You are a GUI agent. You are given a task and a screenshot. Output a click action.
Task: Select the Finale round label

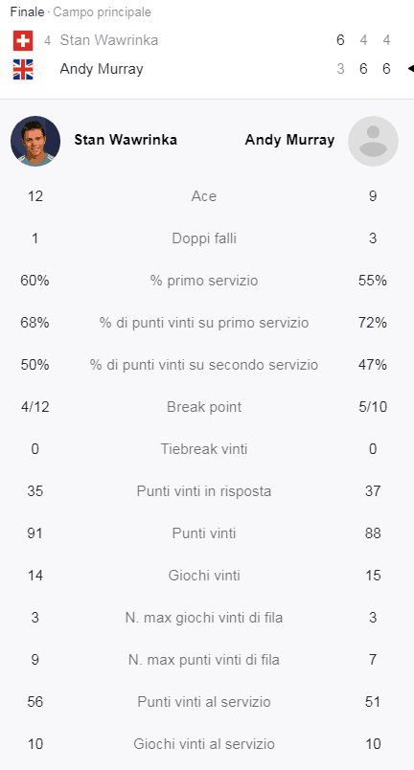click(x=27, y=12)
